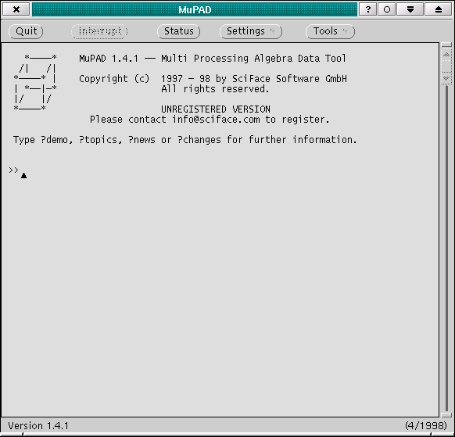Click the eject-style up-arrow icon in the title bar

439,9
